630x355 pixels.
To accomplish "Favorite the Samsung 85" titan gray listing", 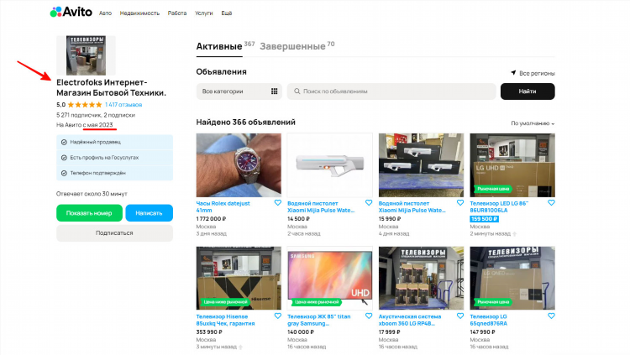I will [x=369, y=316].
